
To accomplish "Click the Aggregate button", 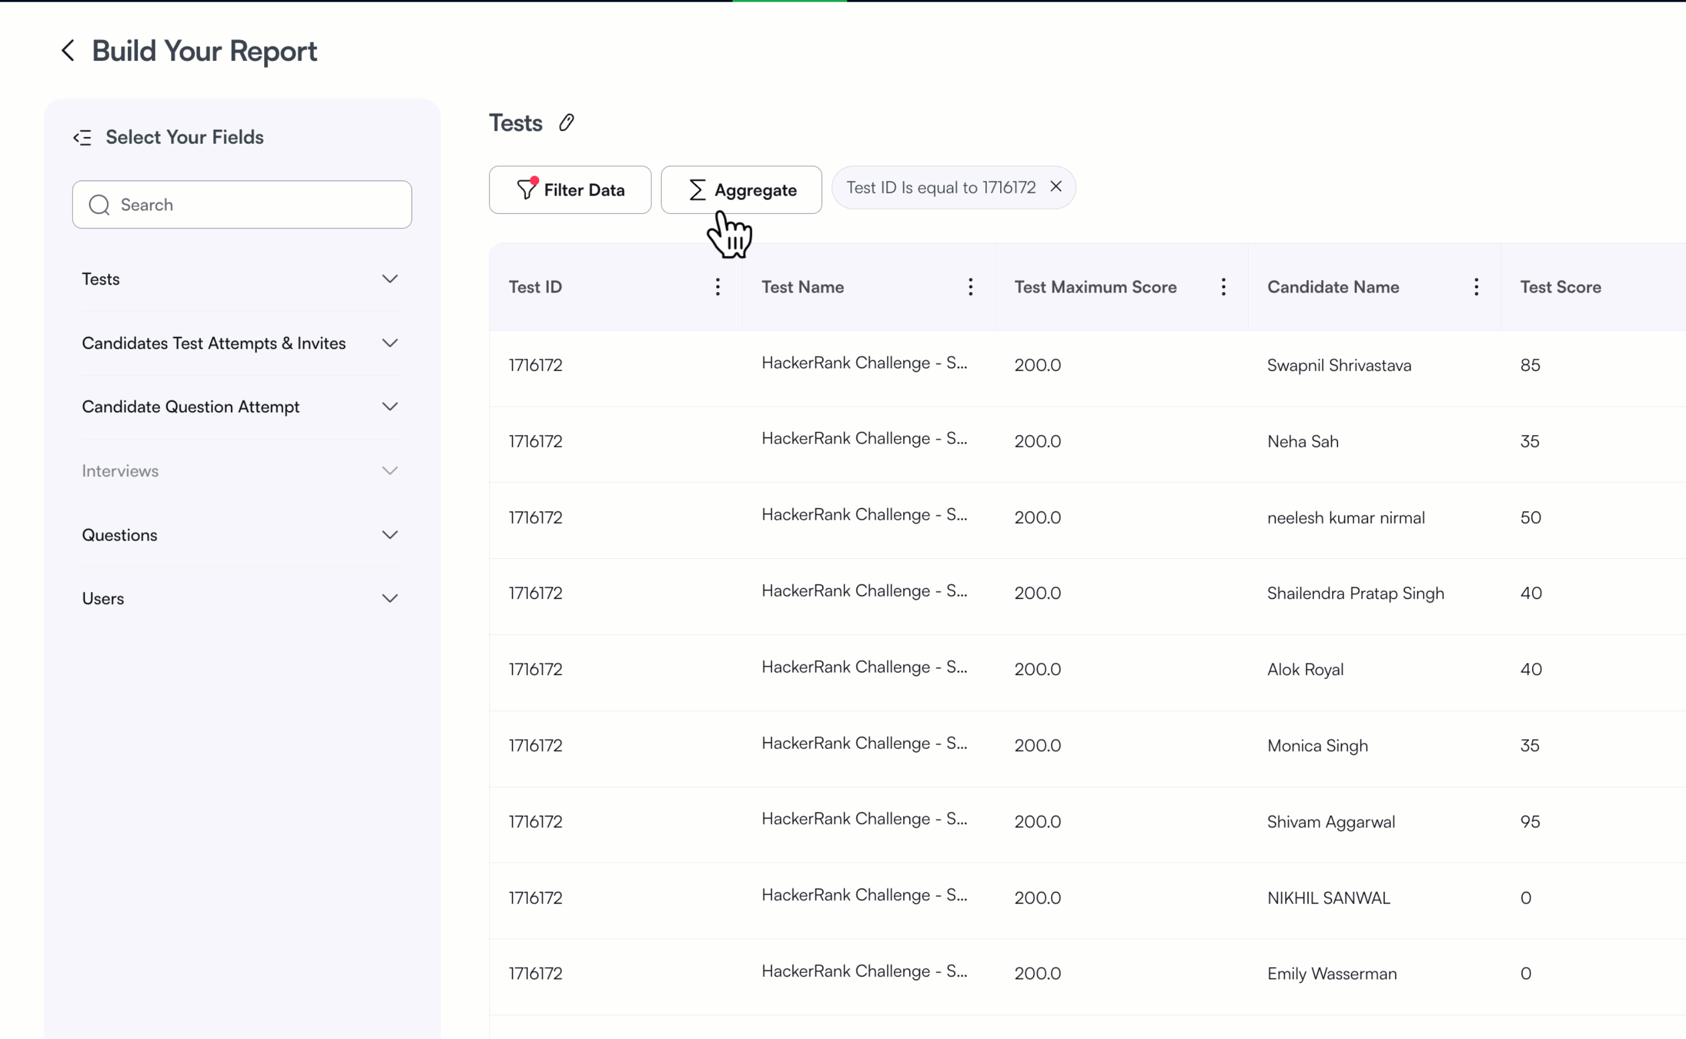I will 740,189.
